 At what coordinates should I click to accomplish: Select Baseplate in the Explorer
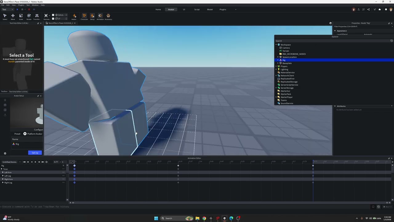(x=287, y=63)
